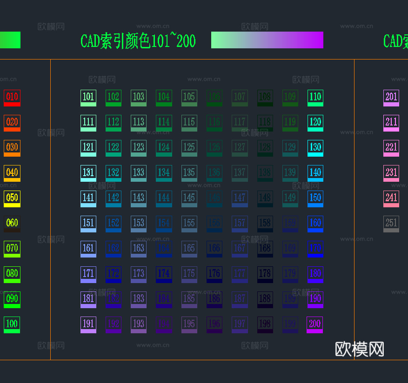This screenshot has height=383, width=408.
Task: Select the pink swatch 201
Action: tap(391, 98)
